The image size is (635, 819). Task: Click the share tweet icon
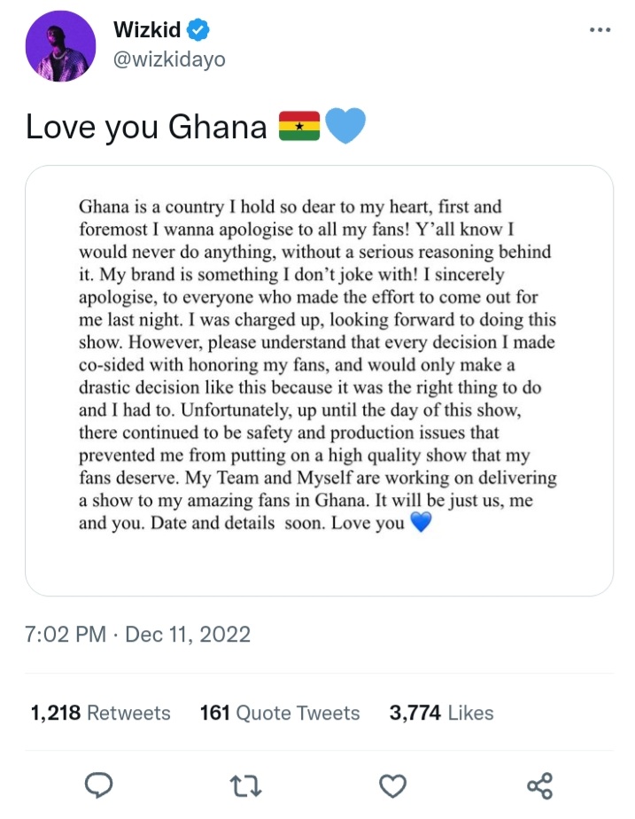pyautogui.click(x=539, y=785)
